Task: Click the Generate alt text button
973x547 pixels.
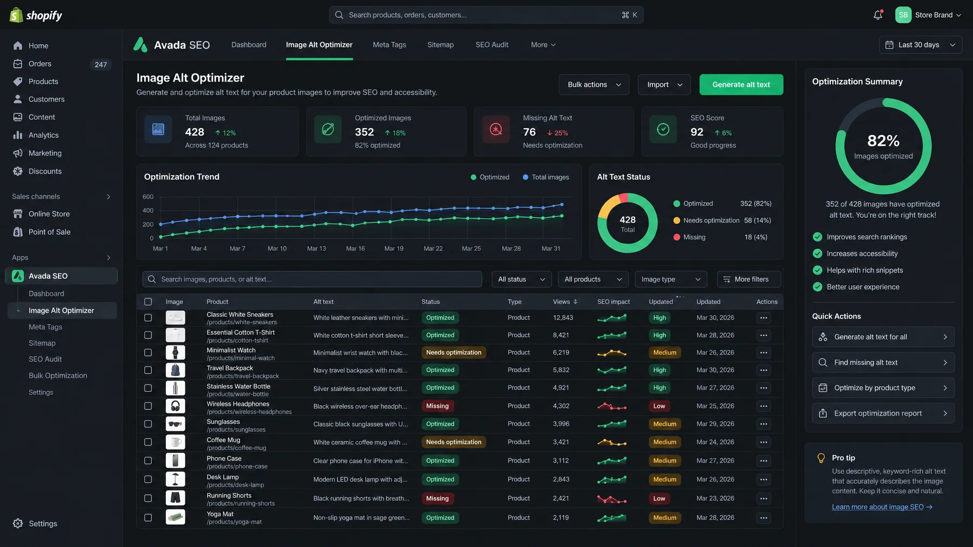Action: click(x=741, y=85)
